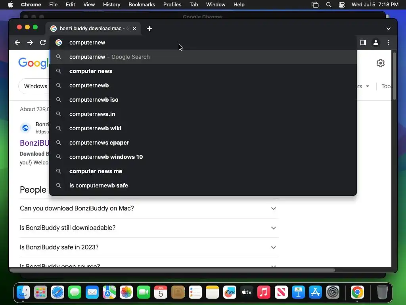Screen dimensions: 406x305
Task: Open the Chrome profile avatar icon
Action: tap(376, 42)
